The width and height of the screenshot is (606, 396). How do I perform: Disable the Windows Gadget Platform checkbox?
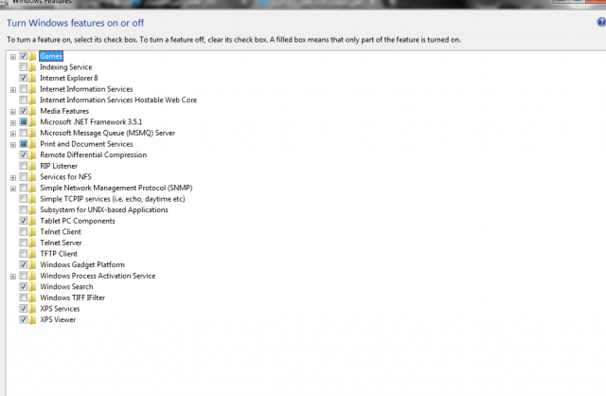click(23, 264)
